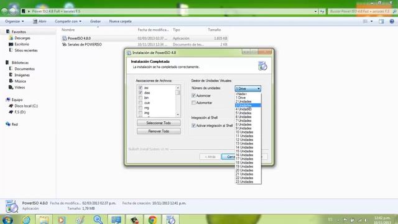
Task: Open Descargas in Favoritos
Action: click(22, 38)
